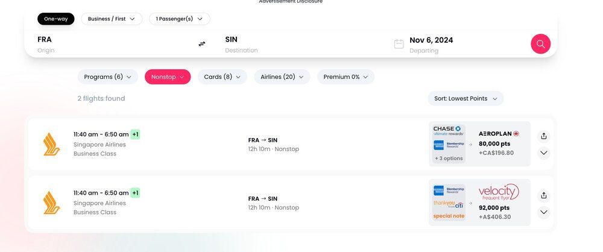Click the FRA origin input field
The image size is (603, 252).
109,44
